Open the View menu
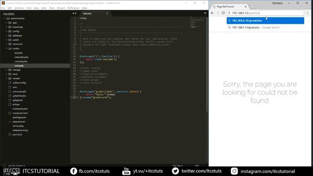This screenshot has width=313, height=176. (x=36, y=8)
